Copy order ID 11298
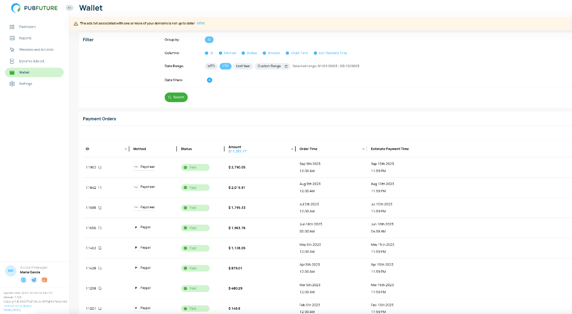Viewport: 572px width, 314px height. tap(100, 289)
